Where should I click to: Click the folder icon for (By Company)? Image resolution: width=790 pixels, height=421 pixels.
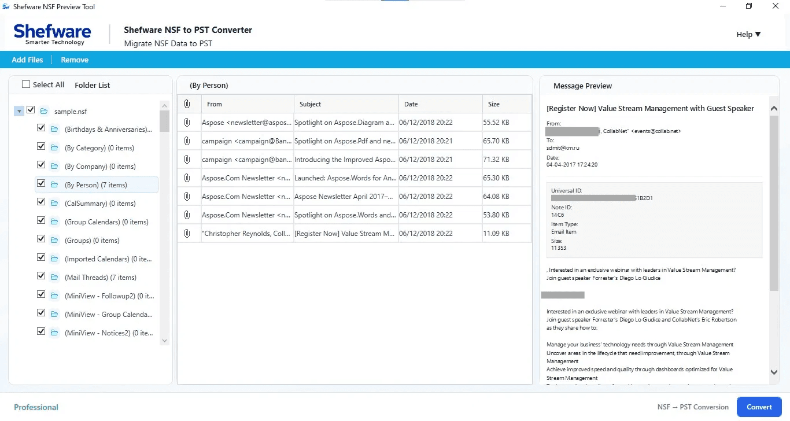click(54, 167)
